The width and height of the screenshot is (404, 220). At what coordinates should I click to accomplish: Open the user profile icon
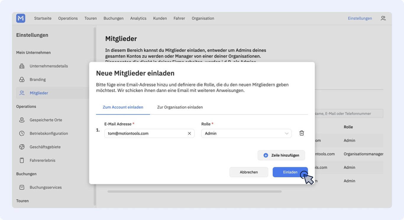(383, 18)
